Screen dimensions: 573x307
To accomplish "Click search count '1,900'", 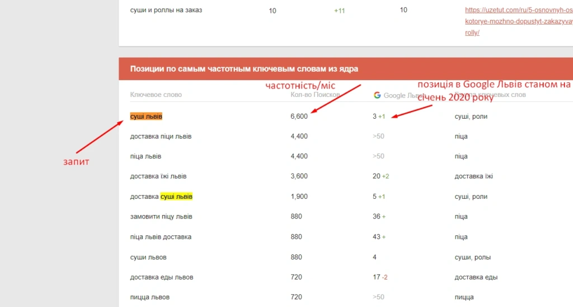I will coord(299,197).
